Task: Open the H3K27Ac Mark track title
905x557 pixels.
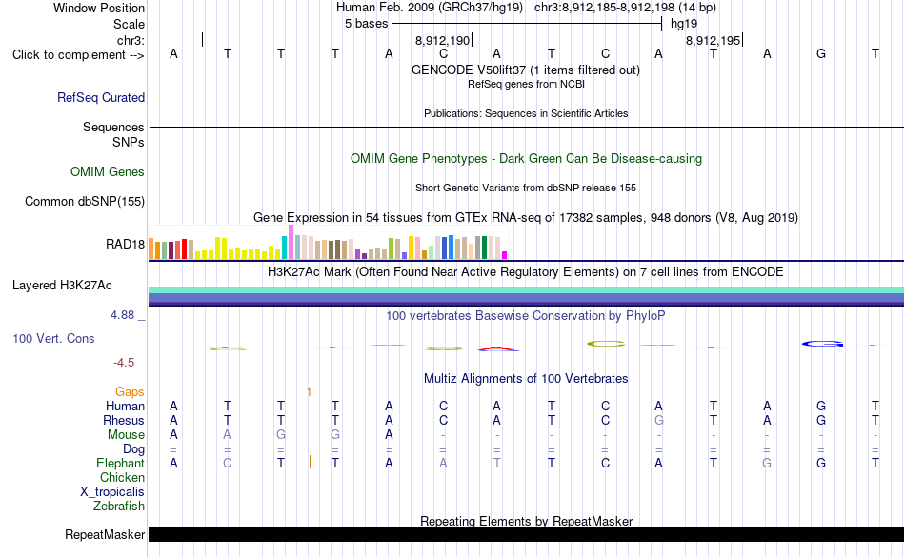Action: (525, 271)
